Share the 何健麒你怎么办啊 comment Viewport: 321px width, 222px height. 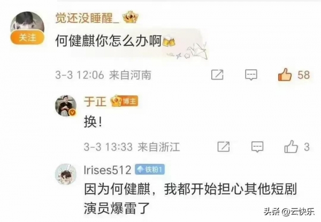tap(217, 75)
